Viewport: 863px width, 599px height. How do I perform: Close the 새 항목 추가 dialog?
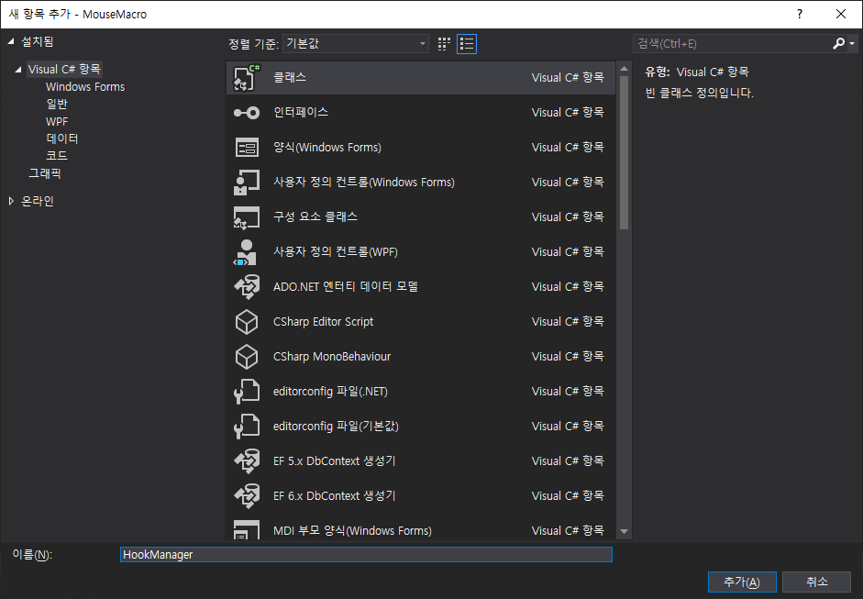pos(841,14)
